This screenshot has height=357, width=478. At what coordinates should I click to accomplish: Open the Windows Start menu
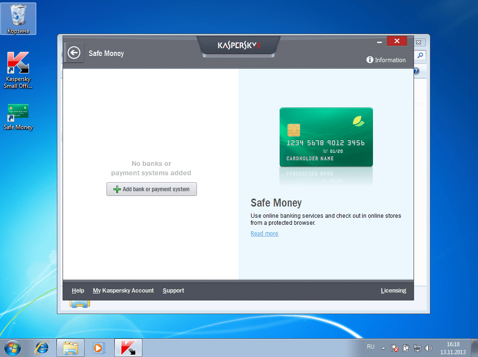[13, 348]
